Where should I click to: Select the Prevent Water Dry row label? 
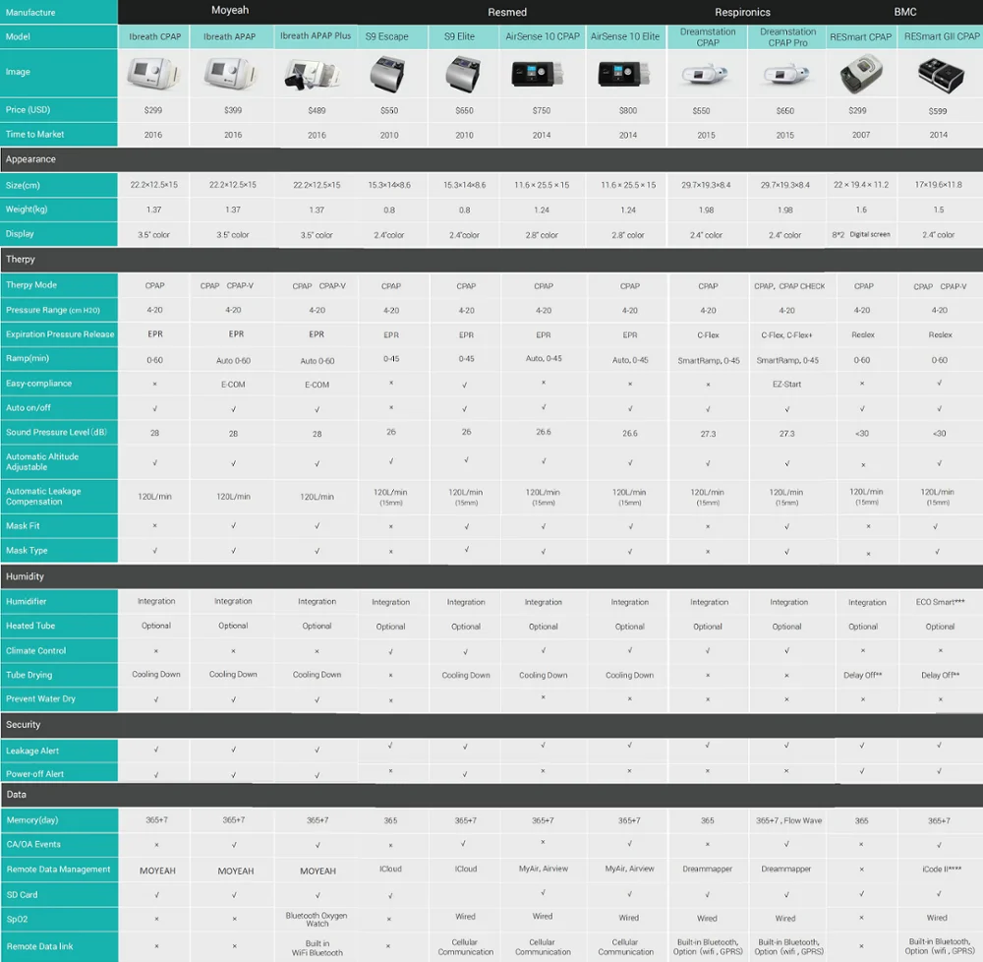click(40, 698)
